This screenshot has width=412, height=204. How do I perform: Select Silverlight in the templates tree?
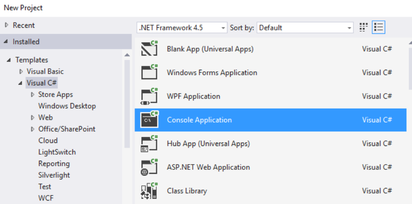(x=54, y=175)
